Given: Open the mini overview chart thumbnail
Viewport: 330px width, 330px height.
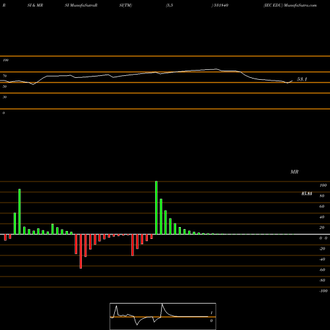Looking at the screenshot, I should pyautogui.click(x=163, y=316).
